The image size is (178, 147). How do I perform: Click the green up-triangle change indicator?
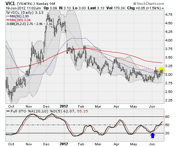pyautogui.click(x=163, y=8)
